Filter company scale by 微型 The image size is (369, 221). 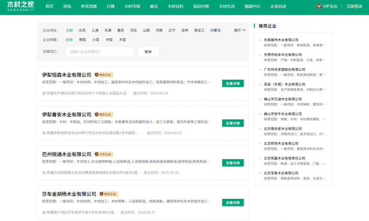(x=83, y=40)
